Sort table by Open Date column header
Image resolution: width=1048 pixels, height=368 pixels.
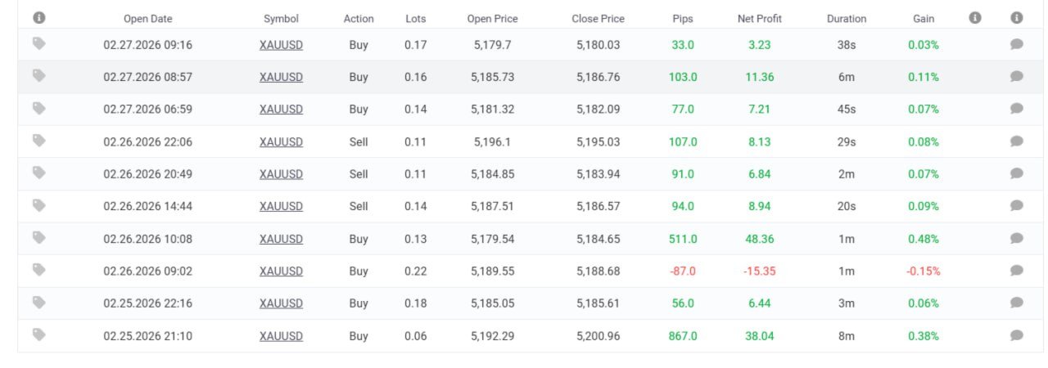[x=147, y=19]
